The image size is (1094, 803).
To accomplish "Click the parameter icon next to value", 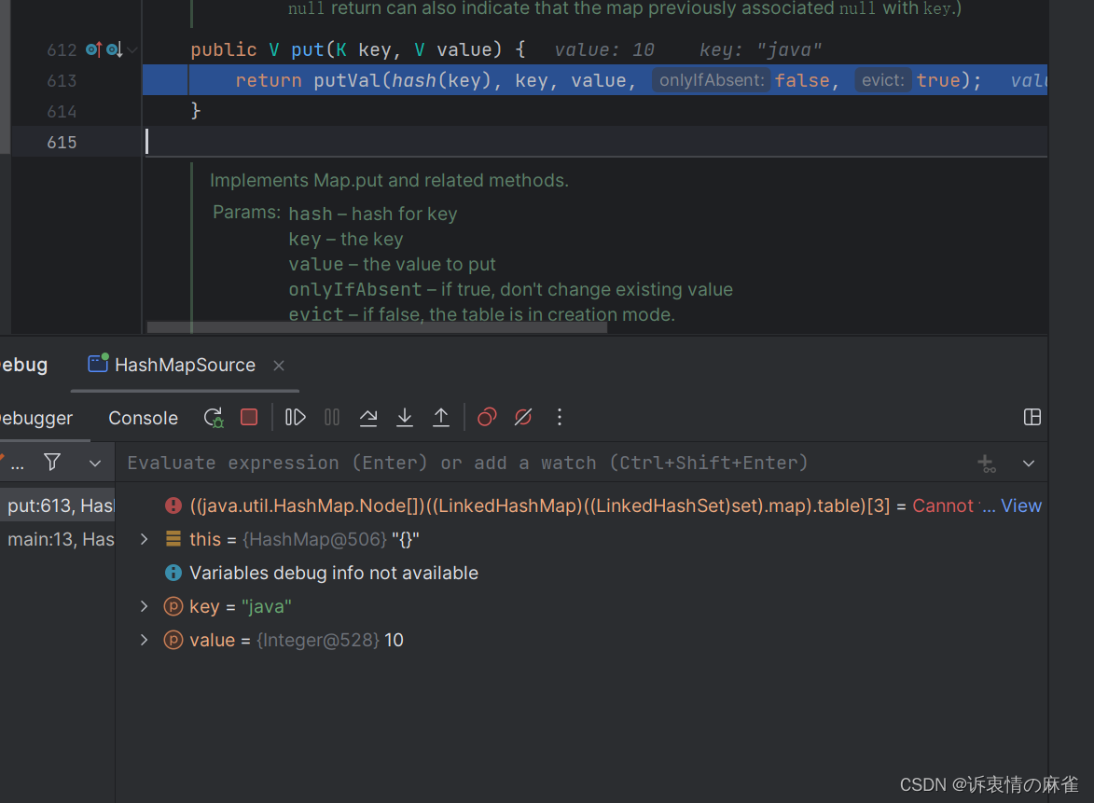I will point(173,640).
